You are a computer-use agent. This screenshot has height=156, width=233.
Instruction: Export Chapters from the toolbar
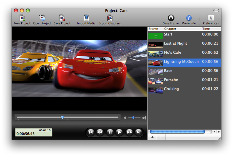pos(110,20)
